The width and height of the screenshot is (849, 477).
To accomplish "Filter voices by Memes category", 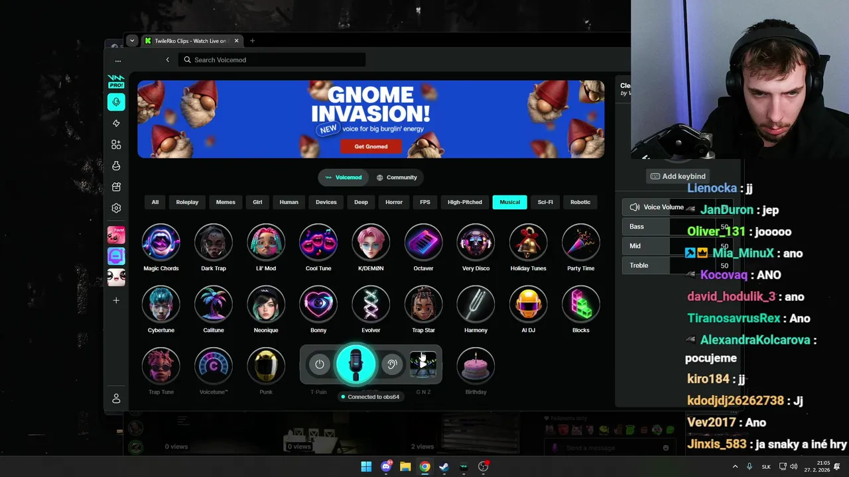I will (x=226, y=202).
